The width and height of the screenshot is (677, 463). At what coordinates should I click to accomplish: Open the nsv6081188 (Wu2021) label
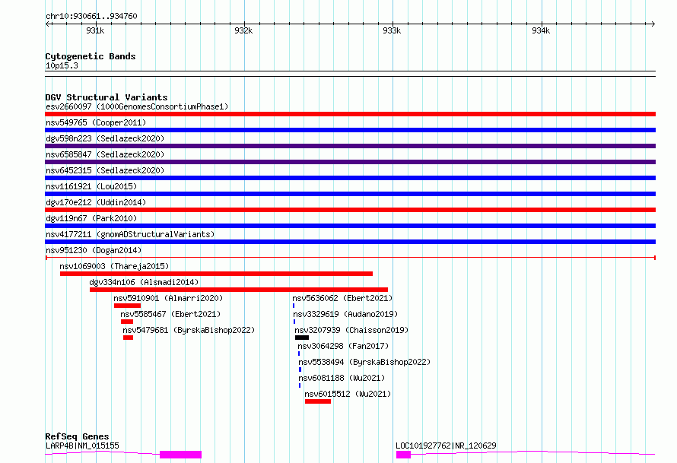tap(342, 378)
